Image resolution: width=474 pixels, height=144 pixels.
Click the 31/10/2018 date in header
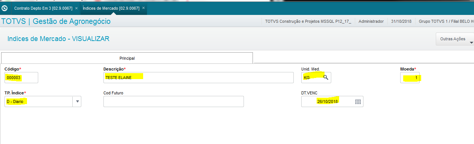pos(401,21)
